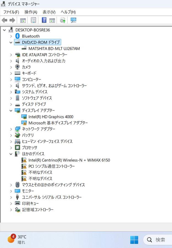This screenshot has width=172, height=248.
Task: Click the Forward arrow toolbar icon
Action: point(12,20)
